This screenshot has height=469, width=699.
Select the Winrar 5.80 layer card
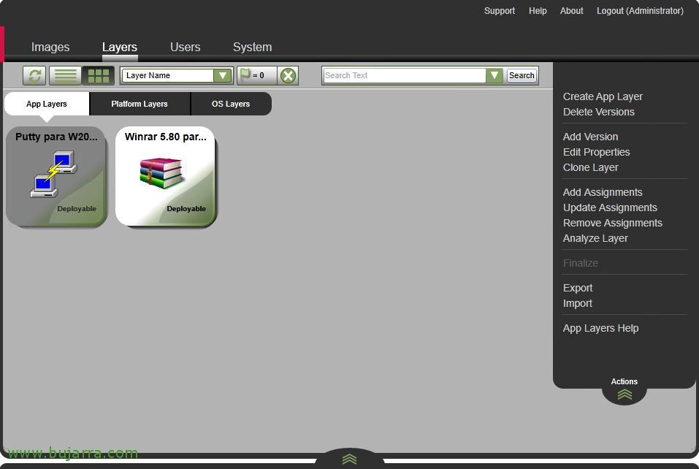point(166,177)
